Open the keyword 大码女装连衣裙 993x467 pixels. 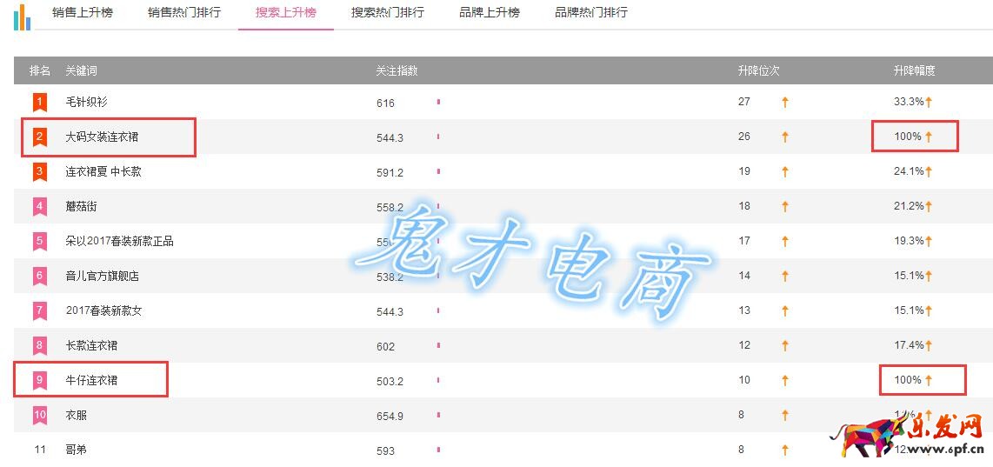tap(102, 137)
